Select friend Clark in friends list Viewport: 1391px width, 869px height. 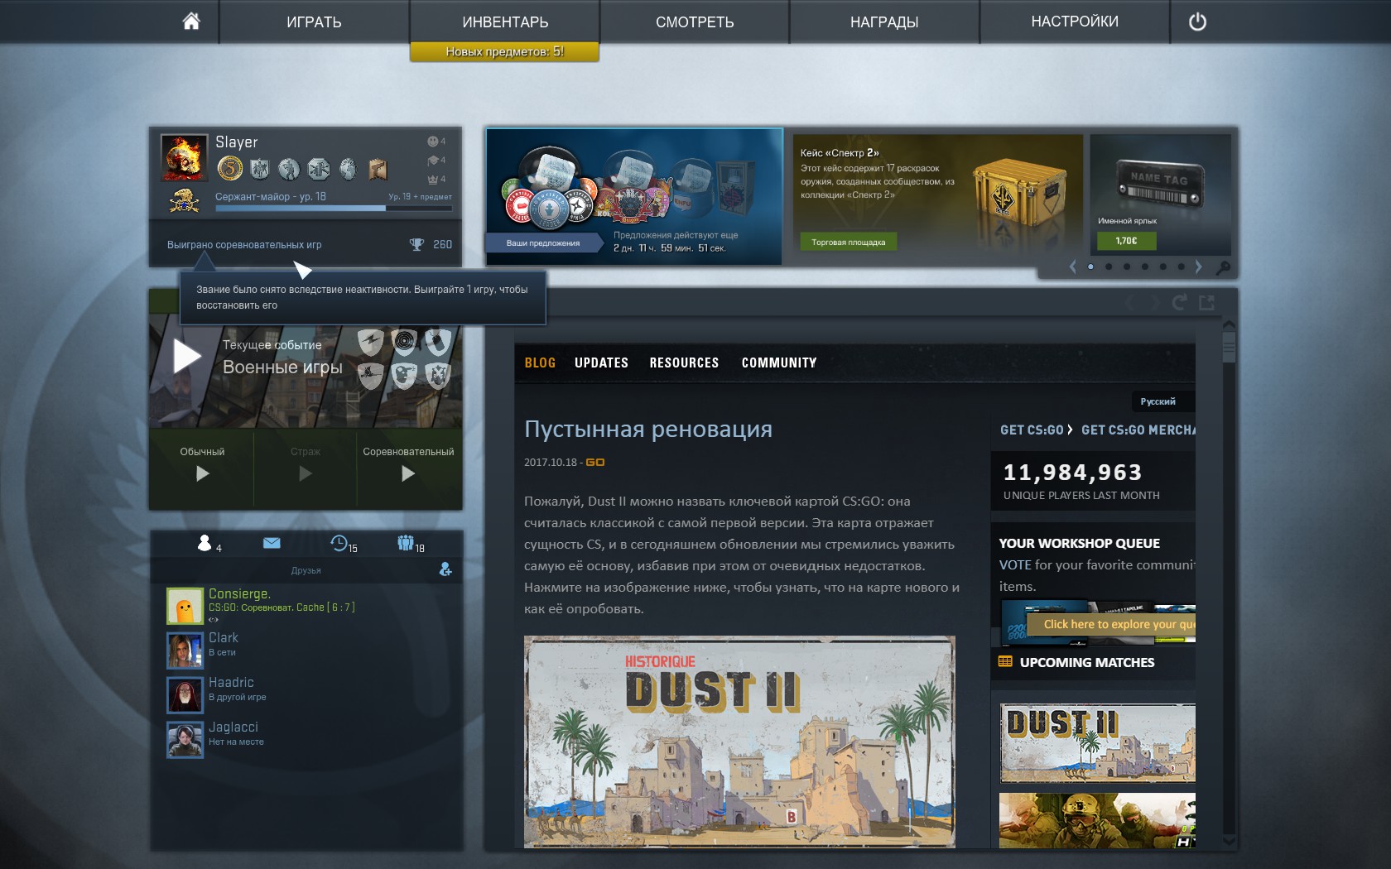tap(306, 650)
